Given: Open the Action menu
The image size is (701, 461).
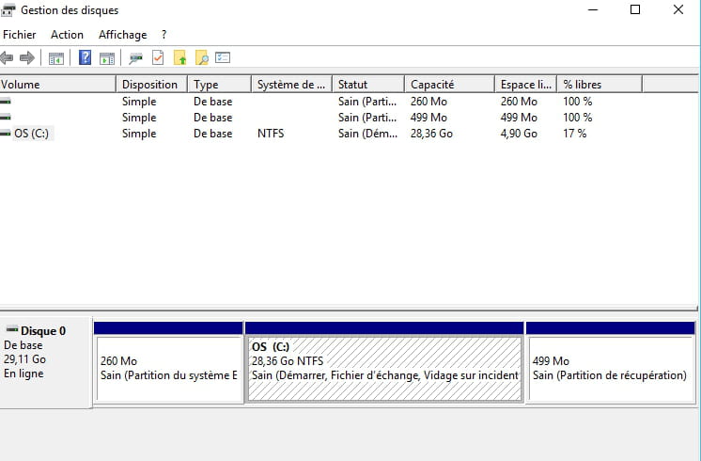Looking at the screenshot, I should [67, 35].
